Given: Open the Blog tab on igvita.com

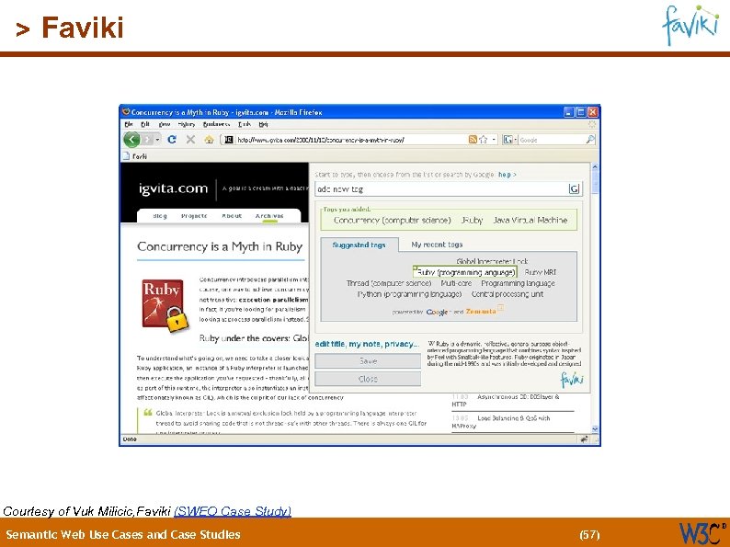Looking at the screenshot, I should point(160,215).
